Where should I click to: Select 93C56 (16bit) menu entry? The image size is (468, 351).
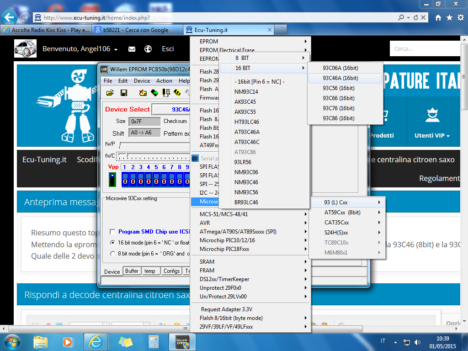point(345,88)
